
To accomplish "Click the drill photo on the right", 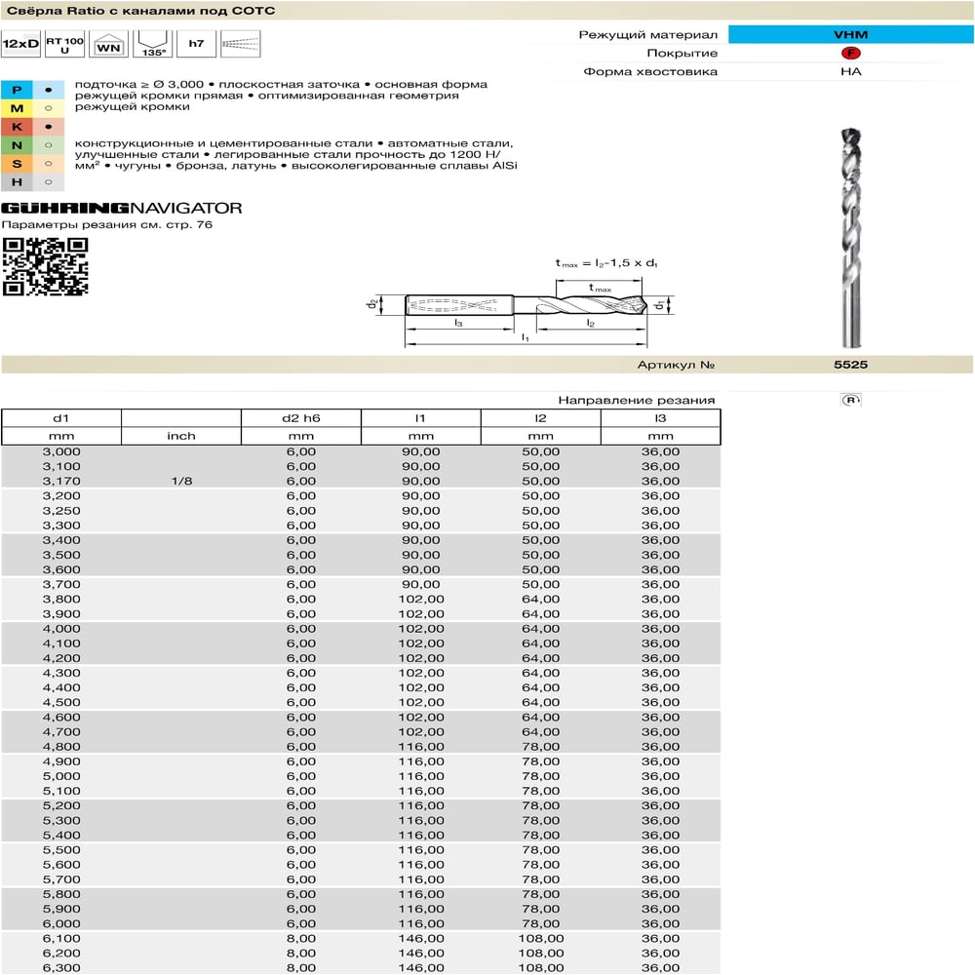I will [852, 238].
